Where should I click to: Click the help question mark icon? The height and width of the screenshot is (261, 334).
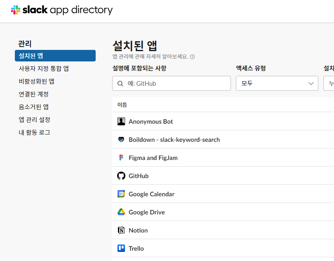coord(192,56)
